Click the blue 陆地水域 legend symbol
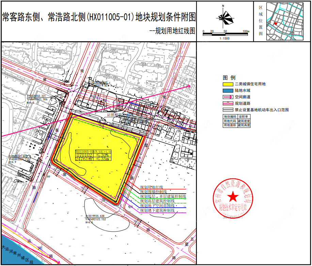This screenshot has width=312, height=266. tap(228, 91)
